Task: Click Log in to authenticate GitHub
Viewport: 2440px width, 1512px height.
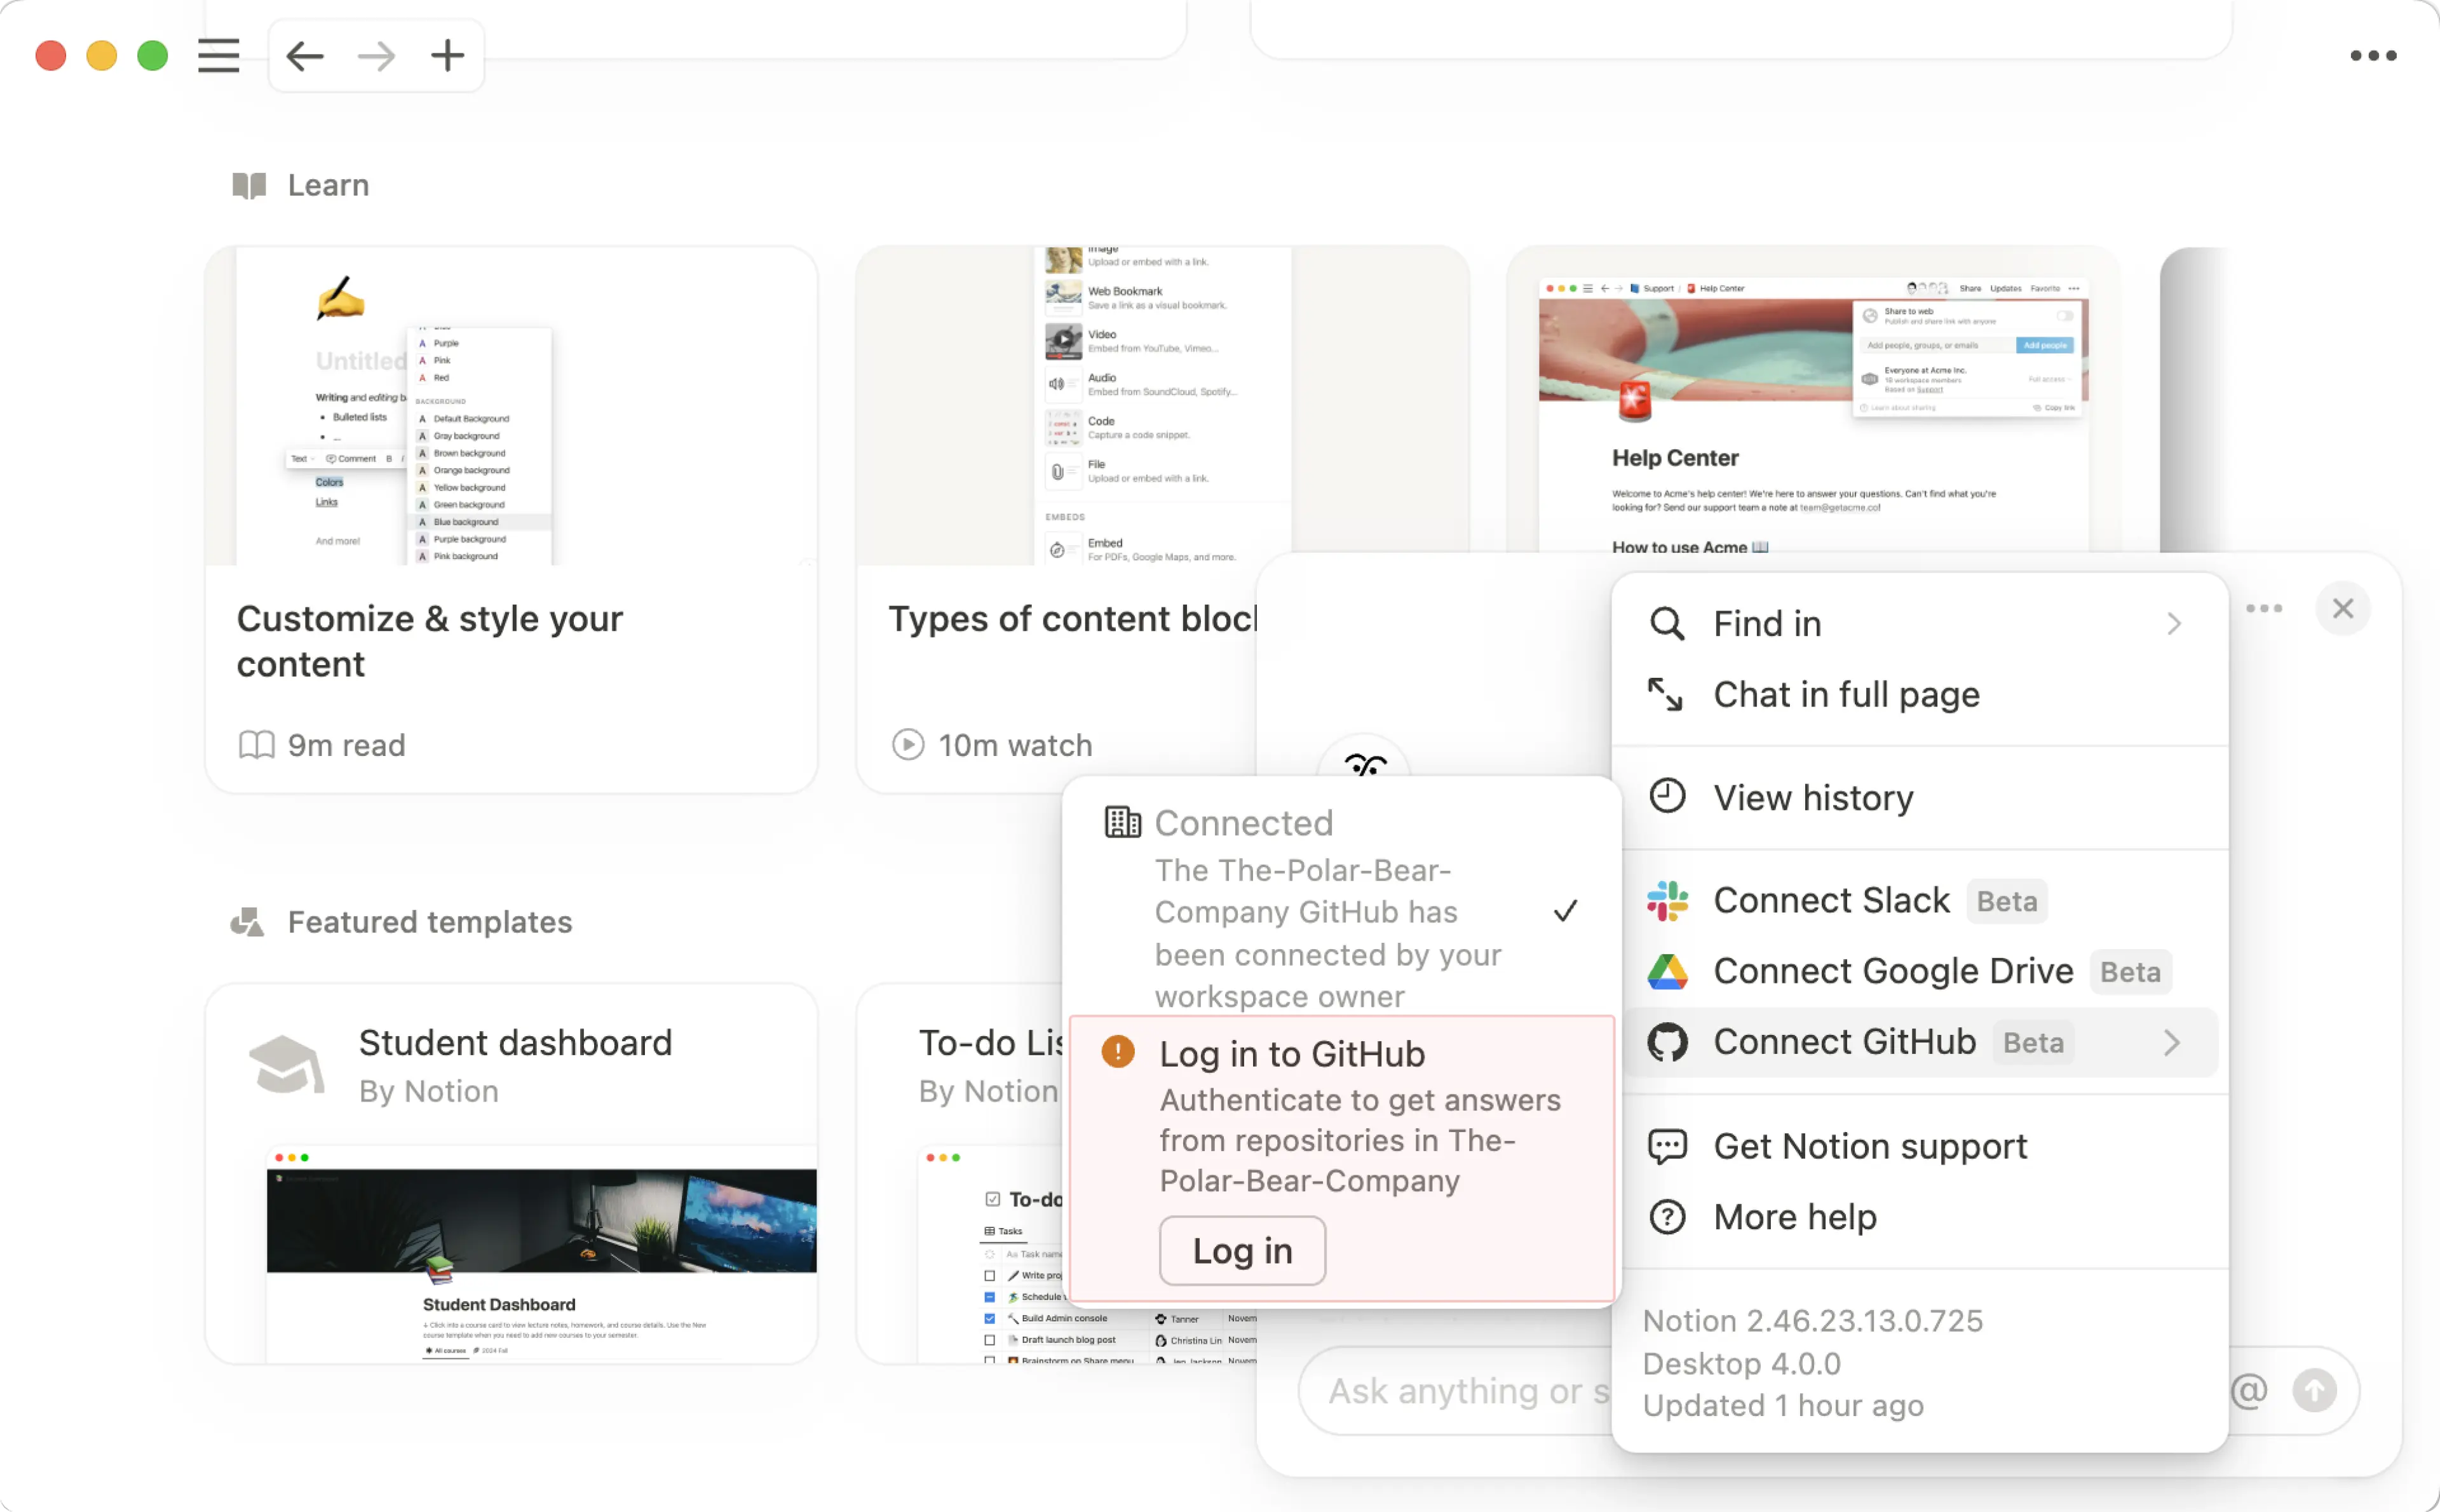Action: tap(1241, 1250)
